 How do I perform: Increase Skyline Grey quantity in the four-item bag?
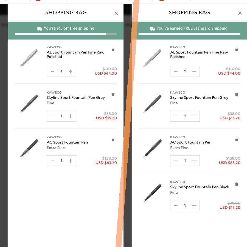(x=194, y=116)
